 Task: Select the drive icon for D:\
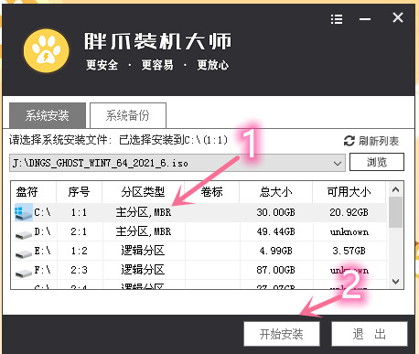(24, 234)
